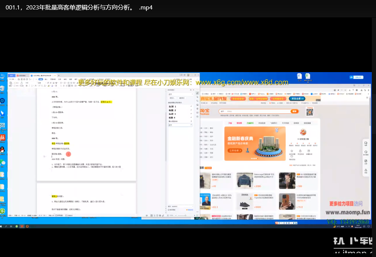376x257 pixels.
Task: Click the Taobao 天猫 category tab
Action: pos(230,123)
